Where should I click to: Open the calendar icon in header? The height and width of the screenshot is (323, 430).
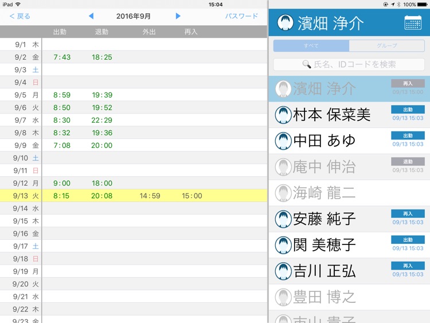pos(413,22)
